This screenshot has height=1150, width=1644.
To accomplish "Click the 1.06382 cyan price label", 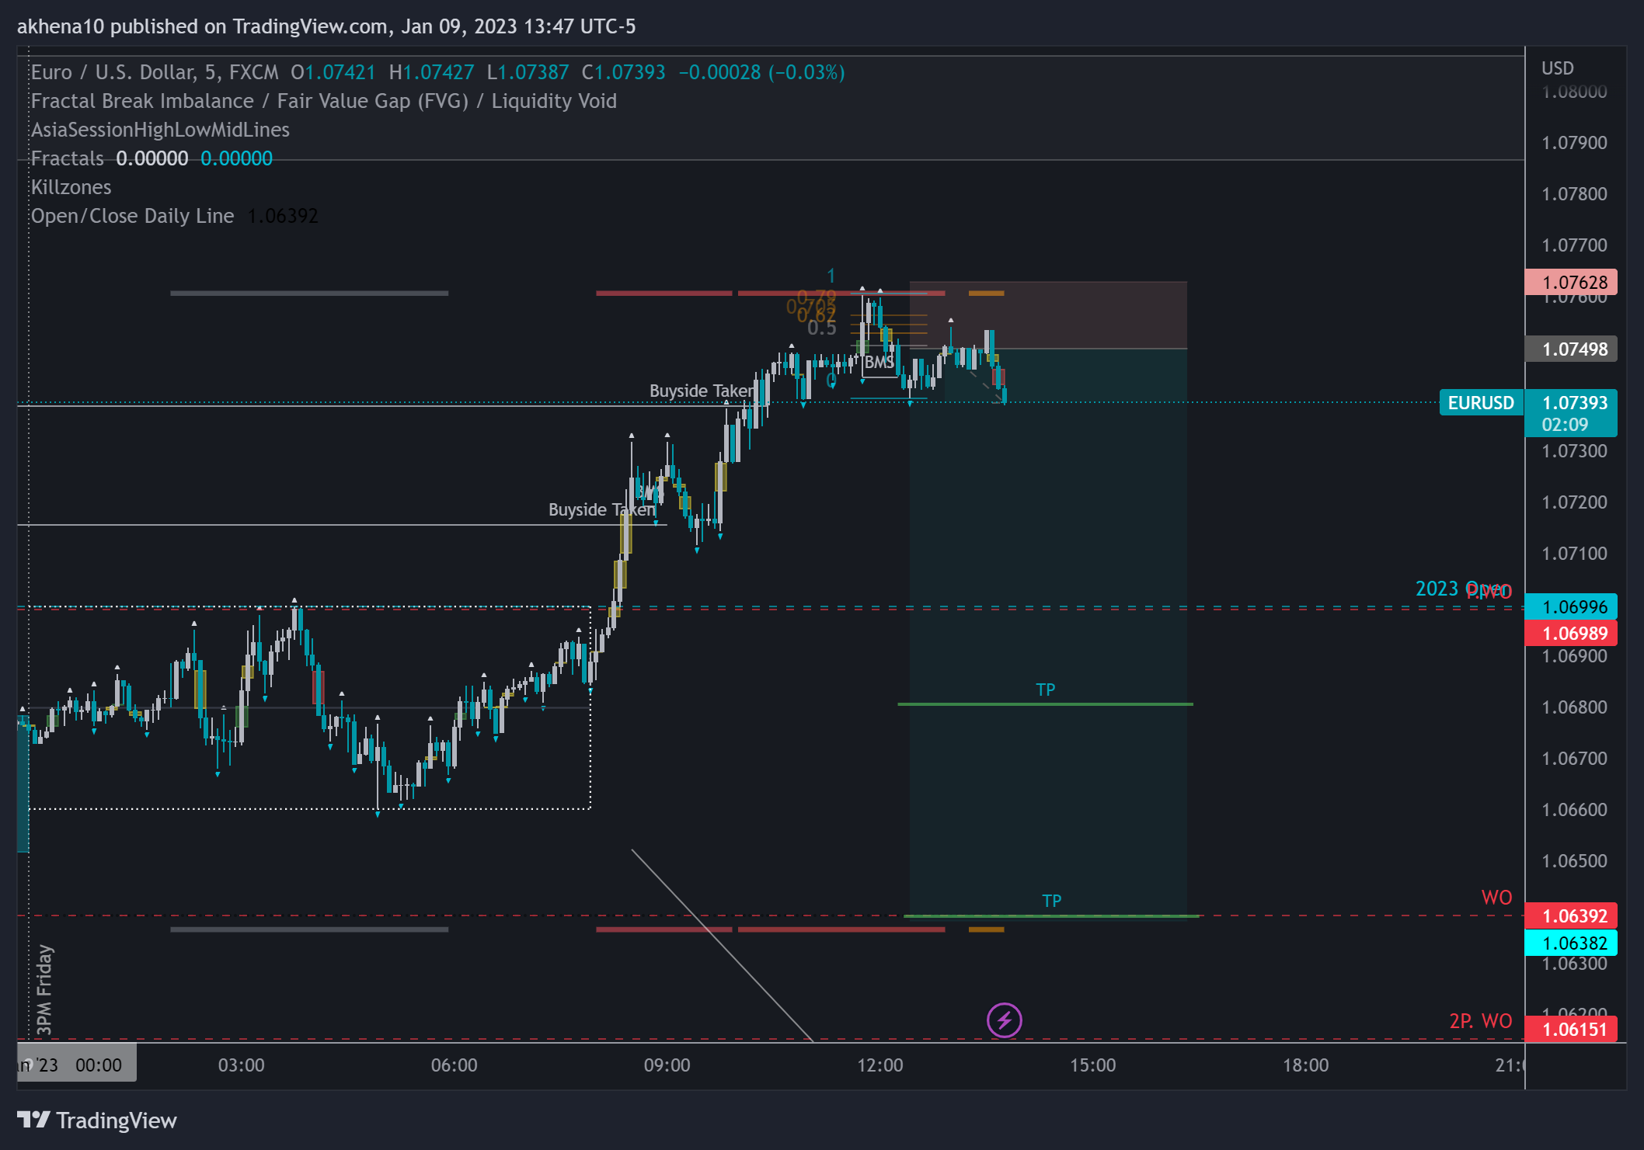I will [x=1571, y=943].
